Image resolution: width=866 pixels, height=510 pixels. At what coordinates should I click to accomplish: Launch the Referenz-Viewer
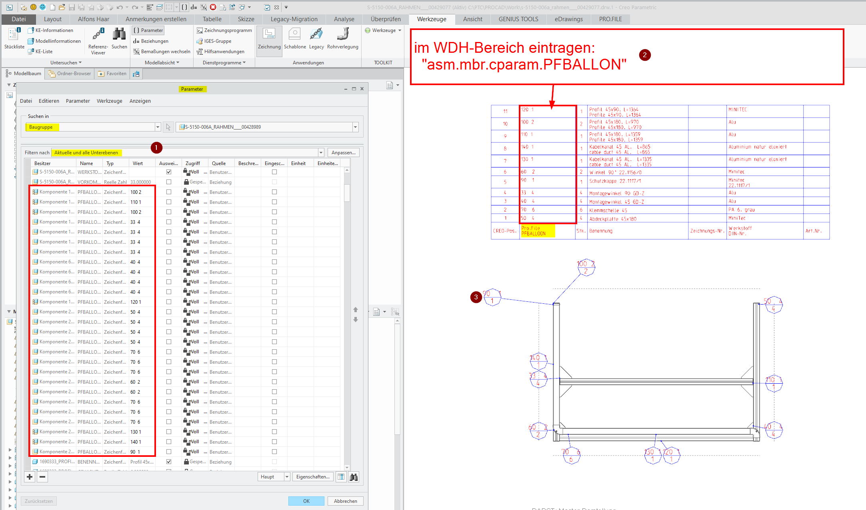98,41
